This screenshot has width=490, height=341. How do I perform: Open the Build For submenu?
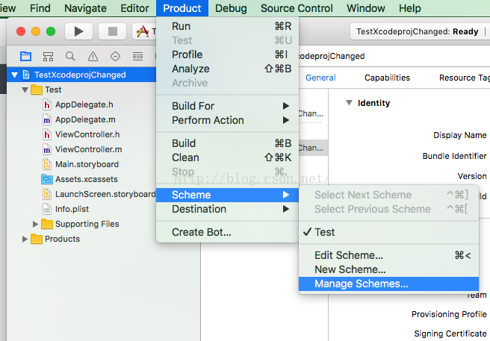click(x=227, y=106)
